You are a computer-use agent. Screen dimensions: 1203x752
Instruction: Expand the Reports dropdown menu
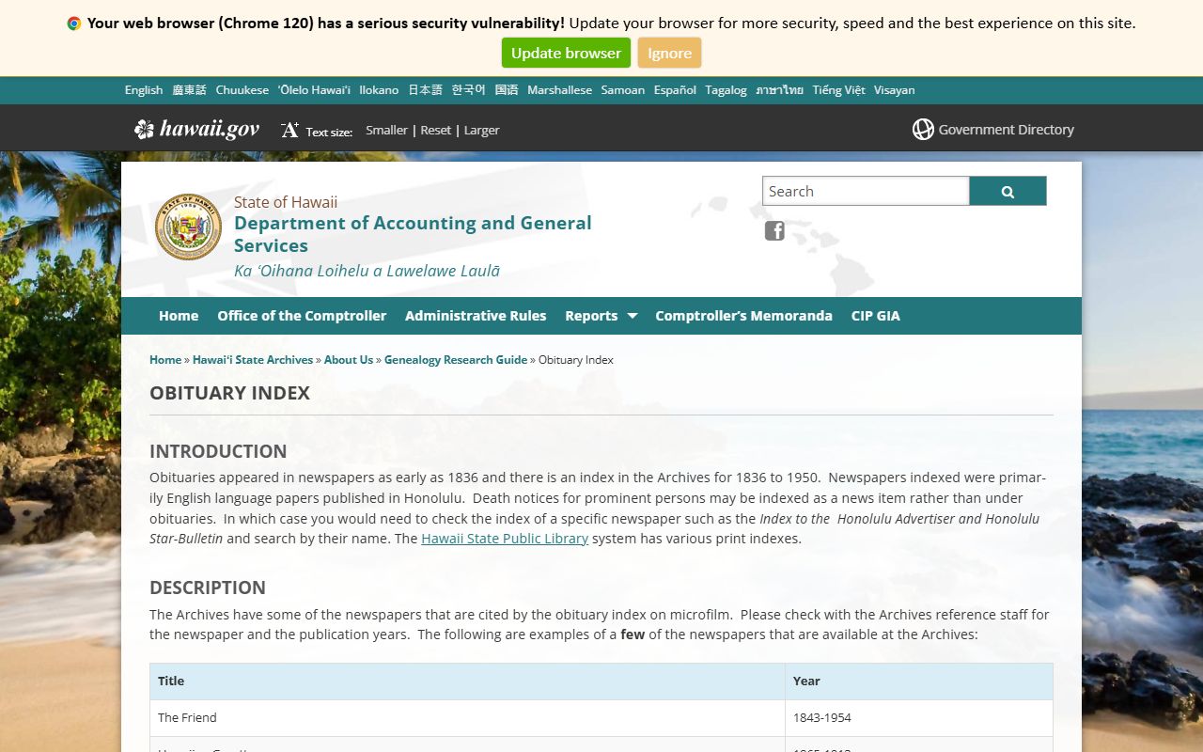[x=601, y=316]
